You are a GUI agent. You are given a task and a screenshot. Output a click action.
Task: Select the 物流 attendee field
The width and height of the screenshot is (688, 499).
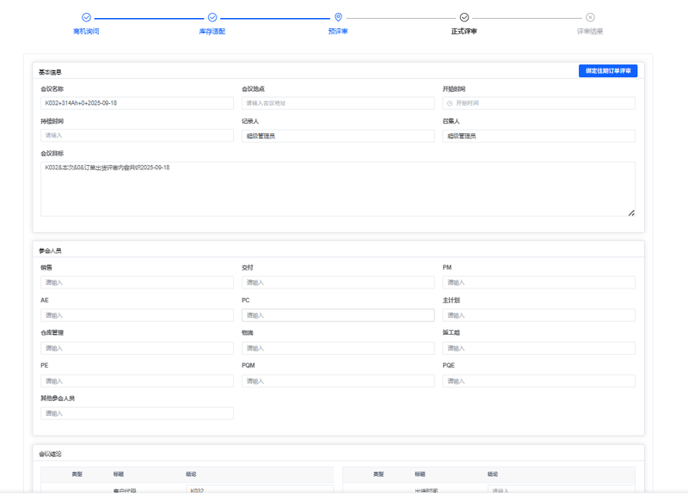pos(338,349)
